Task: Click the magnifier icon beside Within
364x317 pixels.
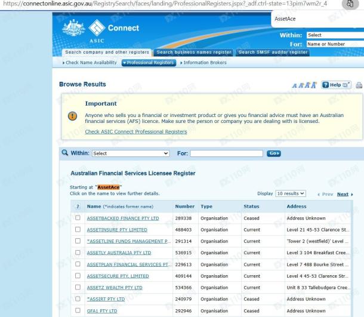Action: pyautogui.click(x=65, y=153)
